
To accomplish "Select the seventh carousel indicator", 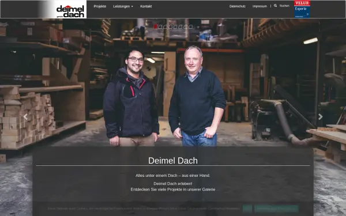I will coord(186,26).
